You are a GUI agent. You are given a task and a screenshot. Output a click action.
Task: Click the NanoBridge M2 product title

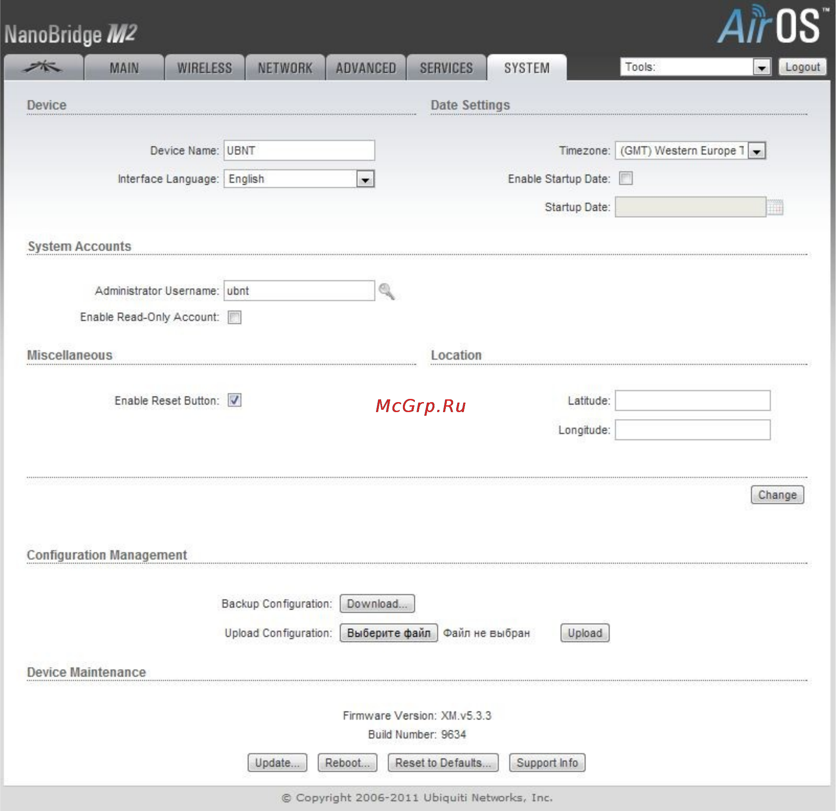tap(71, 34)
